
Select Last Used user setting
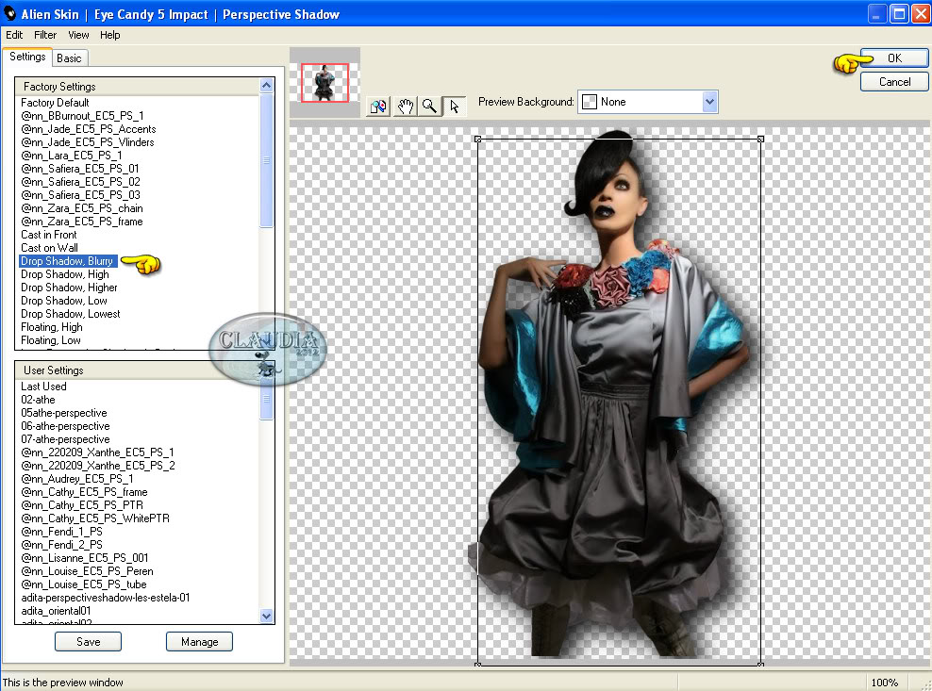tap(43, 387)
